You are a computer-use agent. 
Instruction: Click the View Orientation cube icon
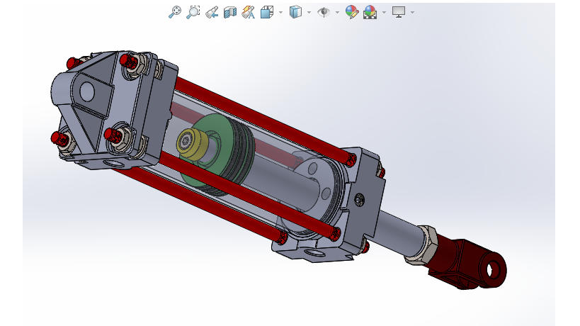pyautogui.click(x=267, y=12)
